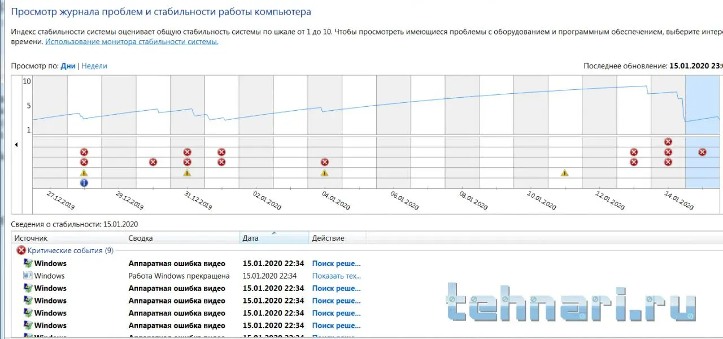Select blue information icon on 28.12.2019
Screen dimensions: 723x339
(84, 183)
